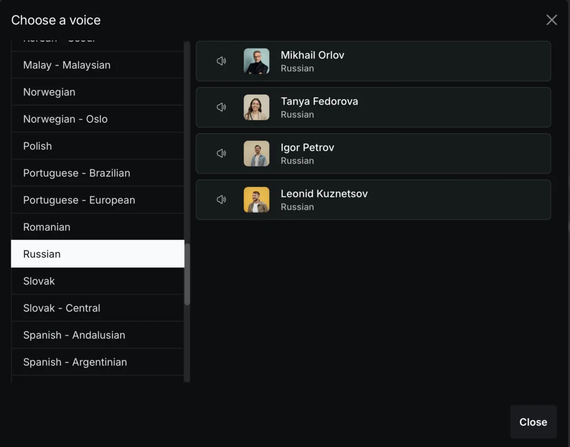
Task: Choose Spanish - Andalusian voices
Action: [74, 335]
